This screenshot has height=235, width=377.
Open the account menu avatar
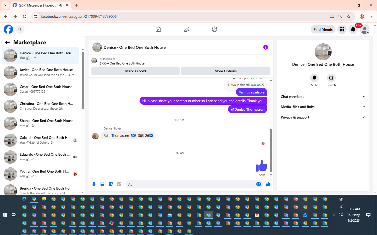pyautogui.click(x=364, y=29)
